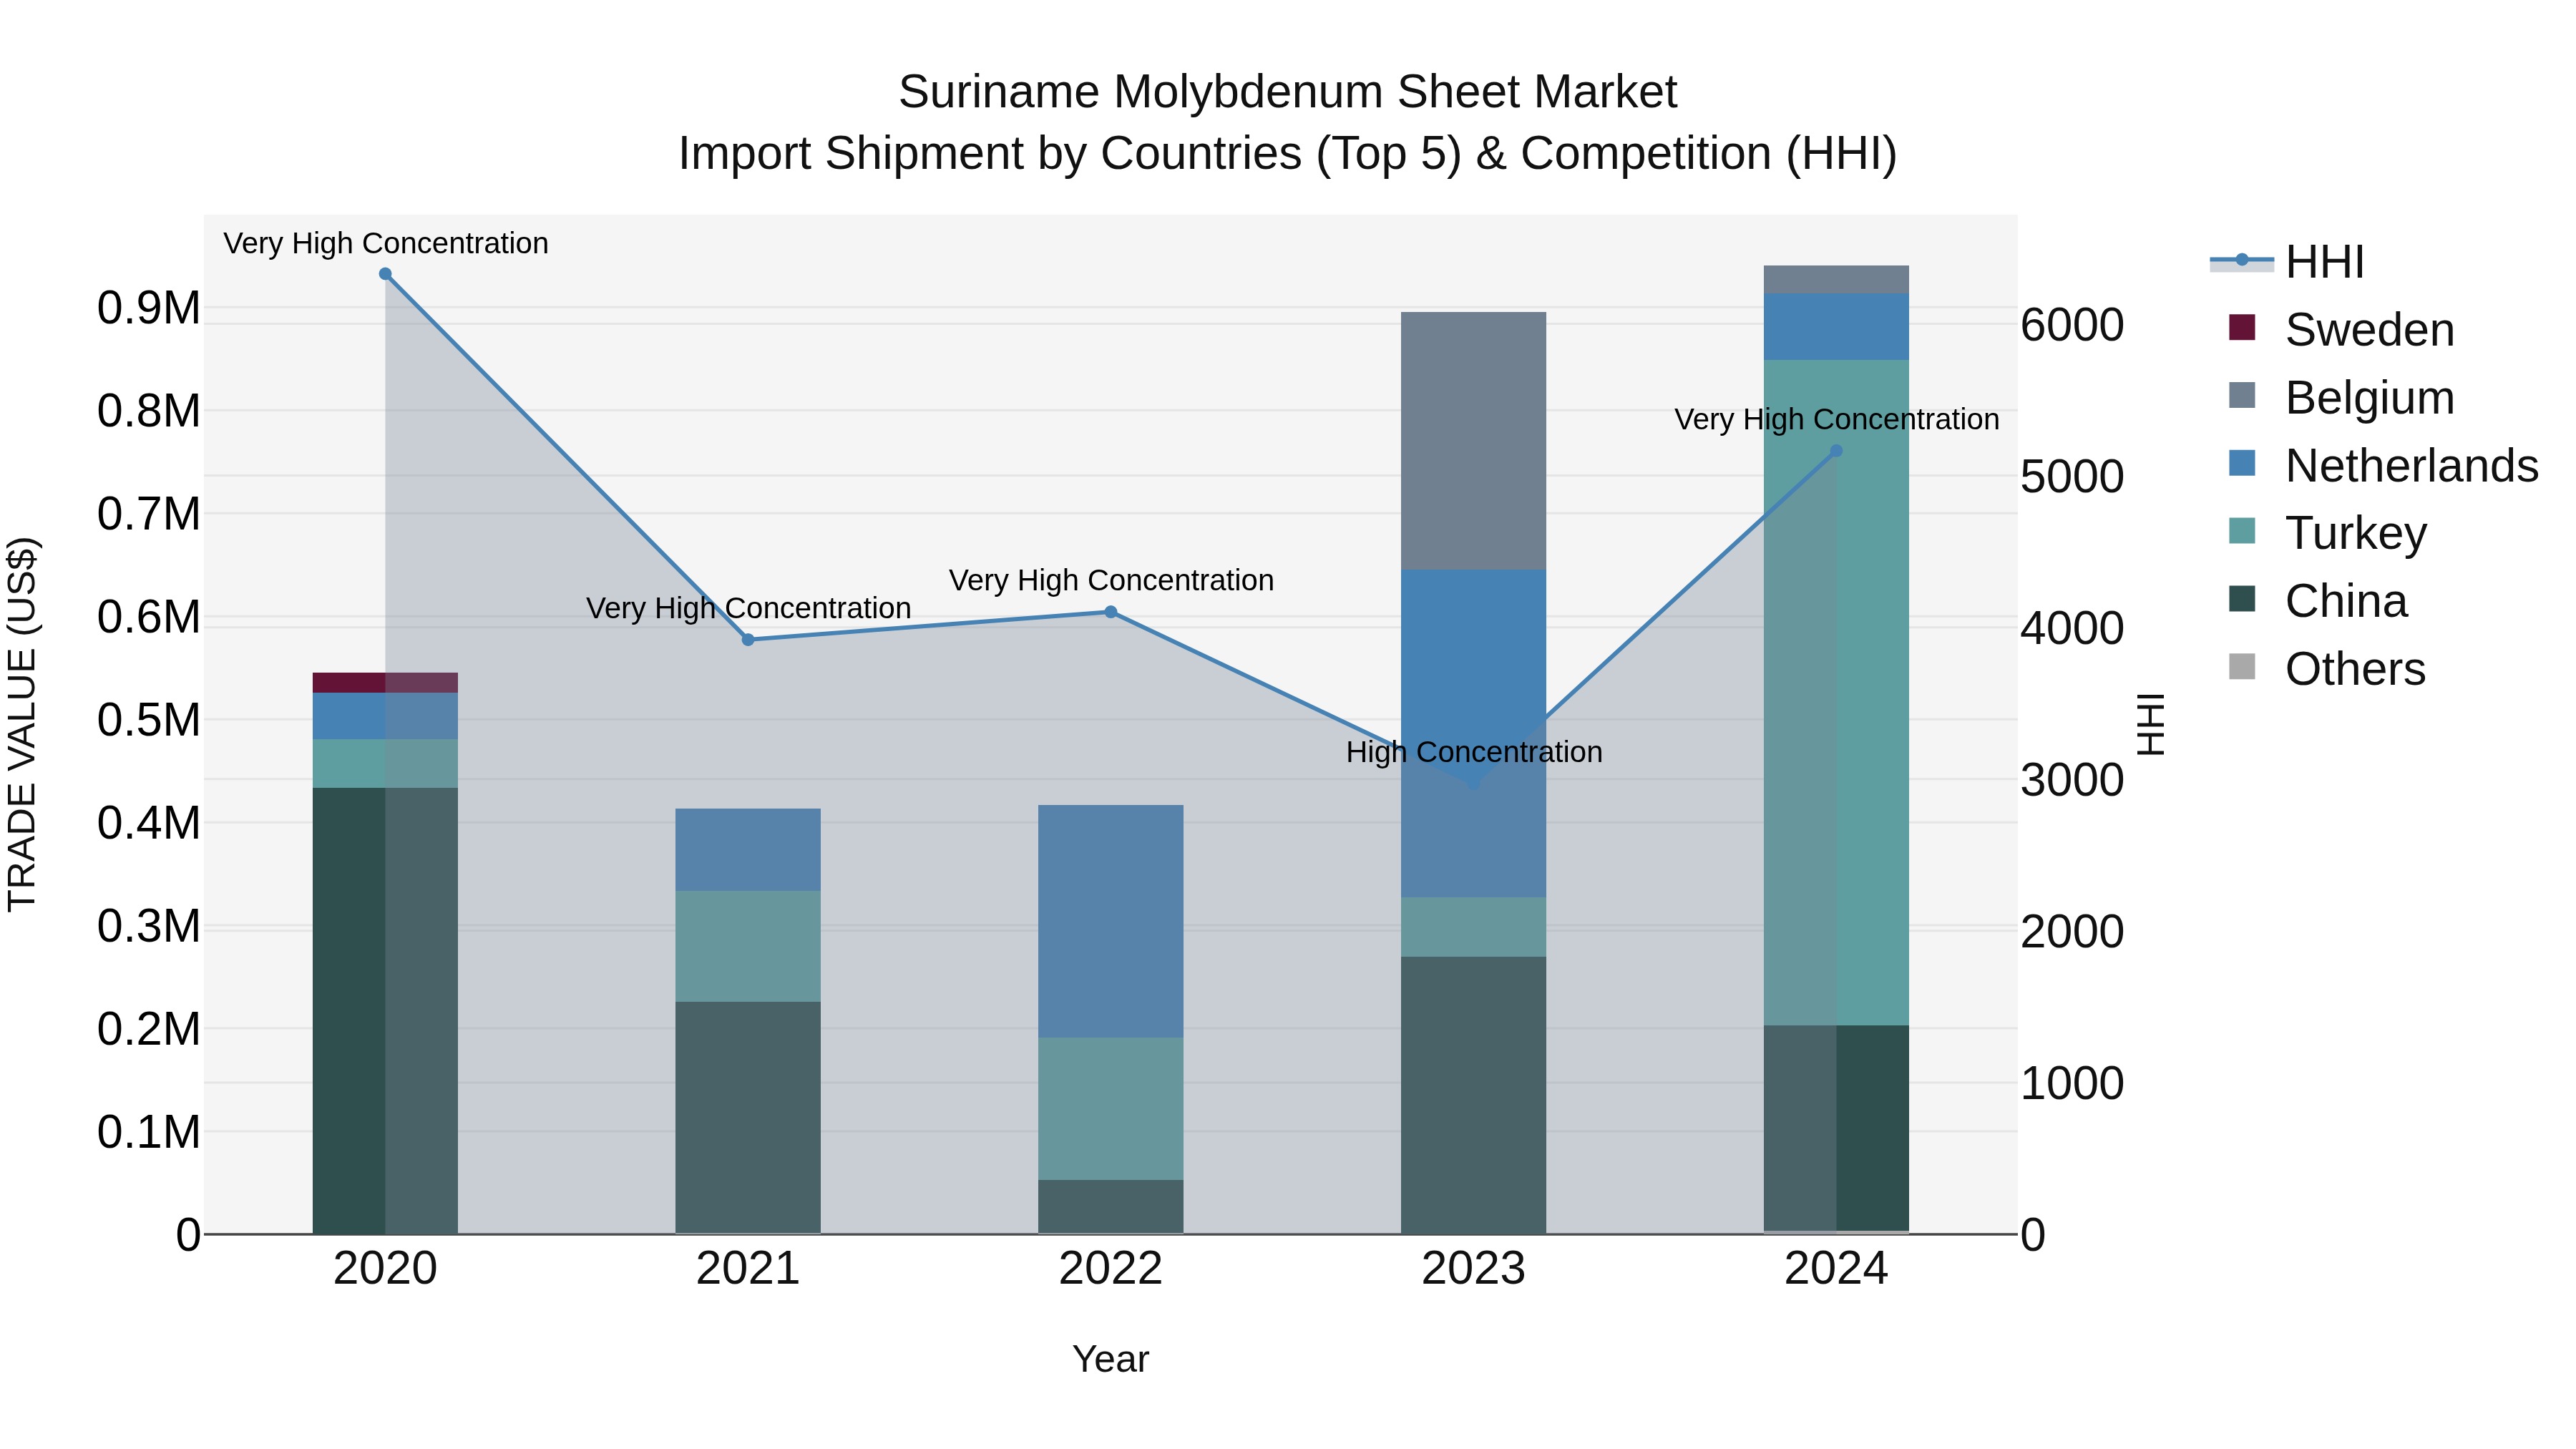The image size is (2576, 1449).
Task: Click the '3000' right axis tick
Action: point(2073,780)
